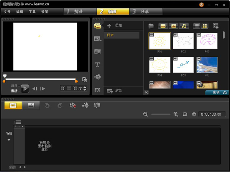This screenshot has width=230, height=172.
Task: Open the 编辑 menu
Action: (x=20, y=12)
